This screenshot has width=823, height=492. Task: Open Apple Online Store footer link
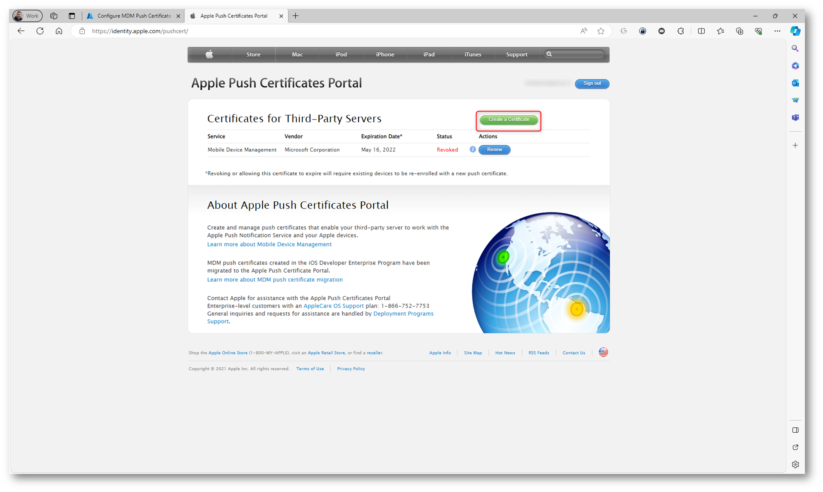228,353
